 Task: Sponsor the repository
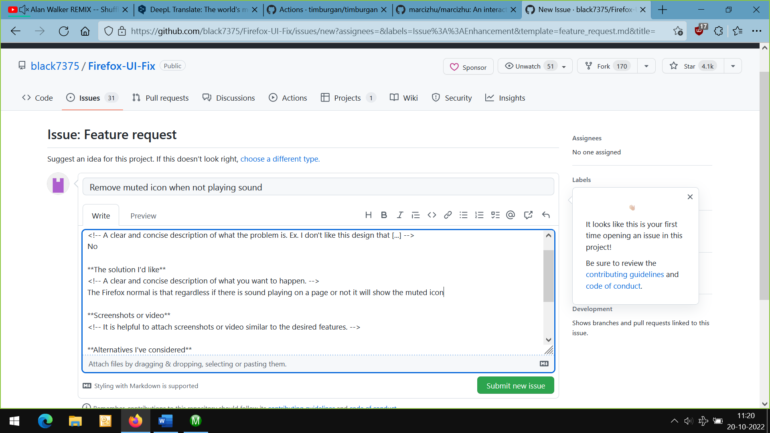click(x=468, y=67)
